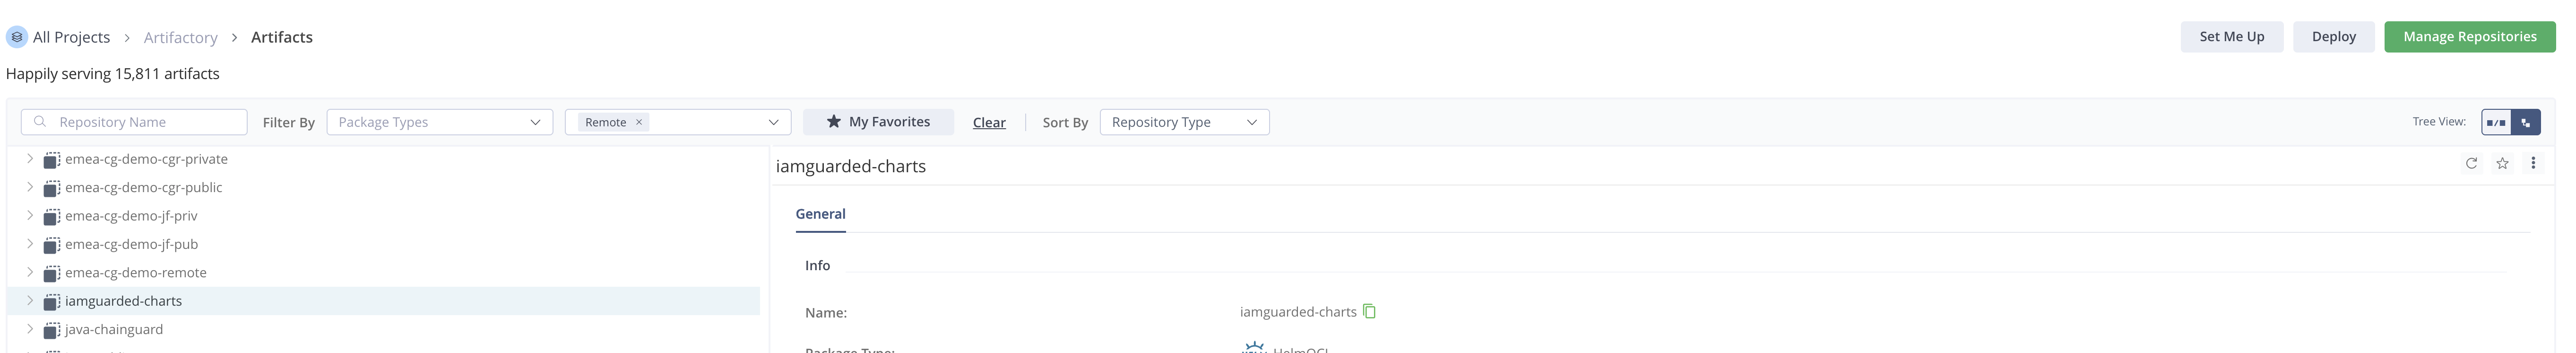Expand the iamguarded-charts tree node
The height and width of the screenshot is (353, 2576).
30,301
